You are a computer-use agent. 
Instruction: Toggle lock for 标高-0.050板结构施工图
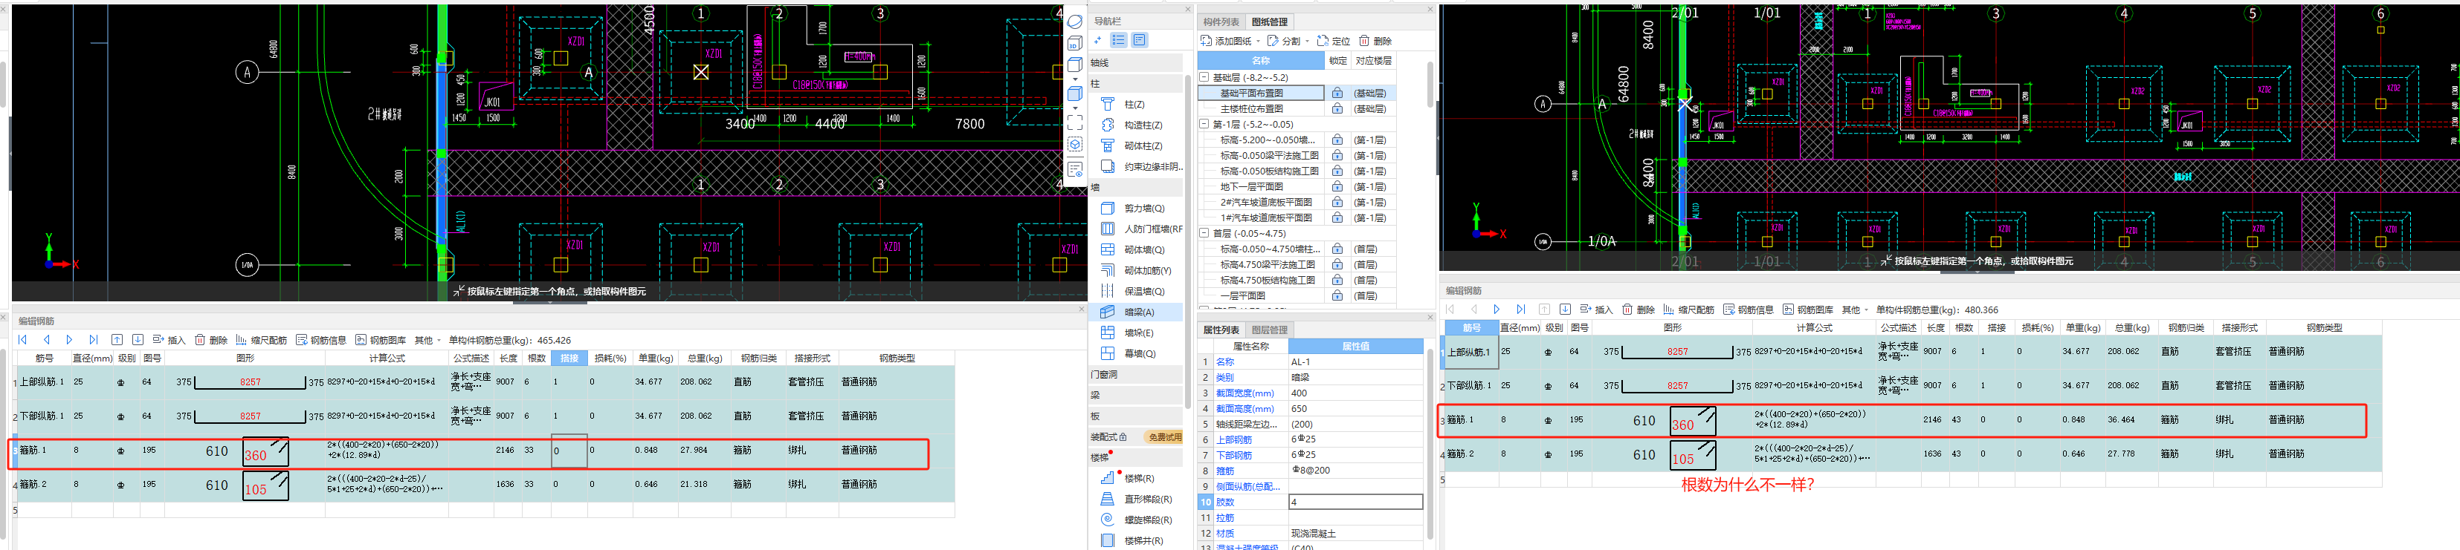coord(1337,171)
